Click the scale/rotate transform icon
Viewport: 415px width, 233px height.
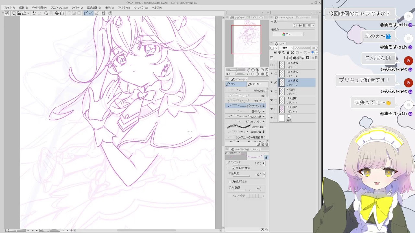click(62, 13)
